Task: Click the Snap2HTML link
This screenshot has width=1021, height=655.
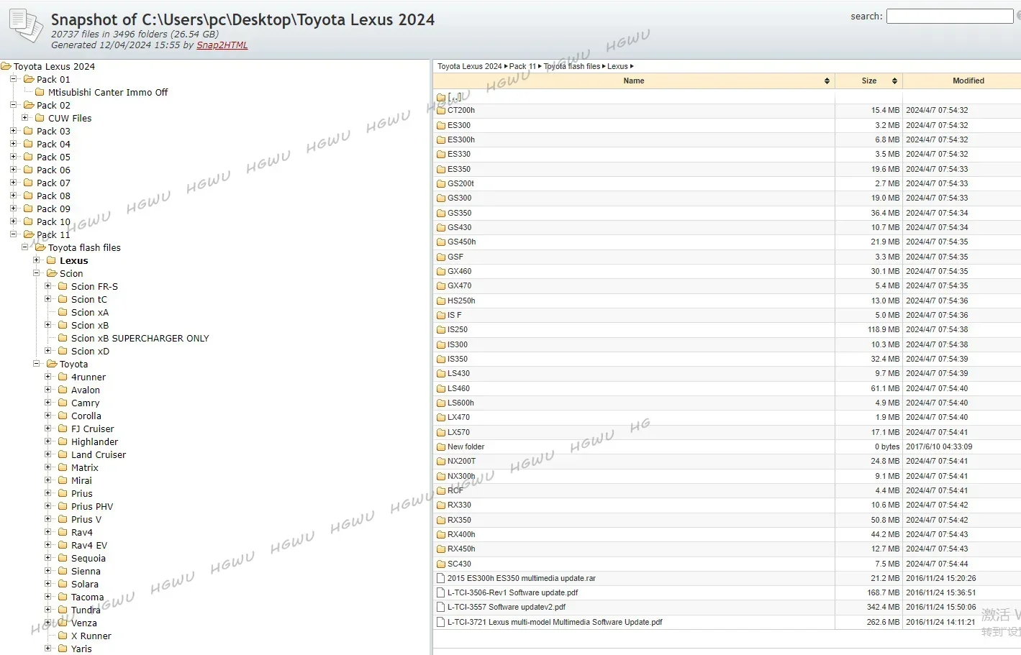Action: point(222,45)
